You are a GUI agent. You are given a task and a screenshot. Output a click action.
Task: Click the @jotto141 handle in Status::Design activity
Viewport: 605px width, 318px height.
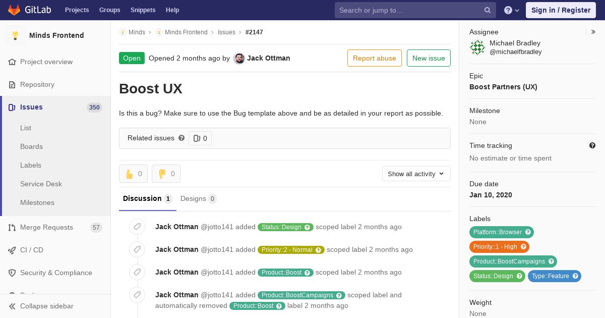click(217, 227)
